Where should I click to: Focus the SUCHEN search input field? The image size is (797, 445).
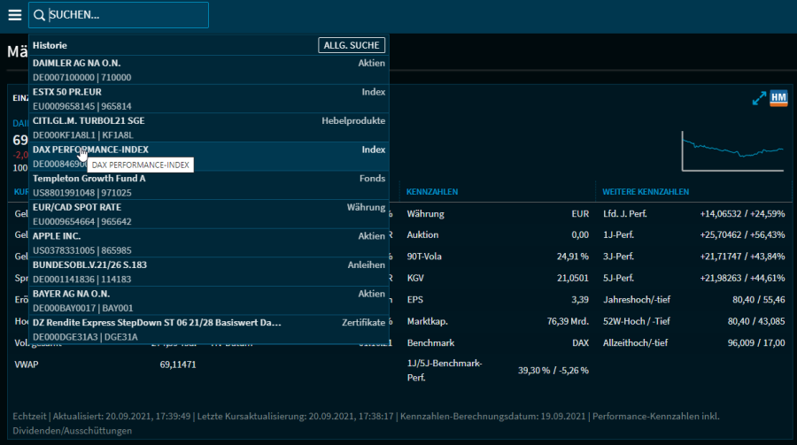click(124, 15)
